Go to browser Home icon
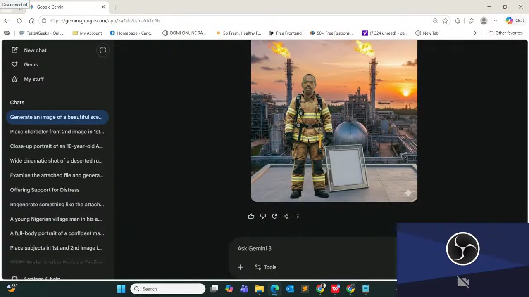The image size is (529, 297). (x=32, y=21)
